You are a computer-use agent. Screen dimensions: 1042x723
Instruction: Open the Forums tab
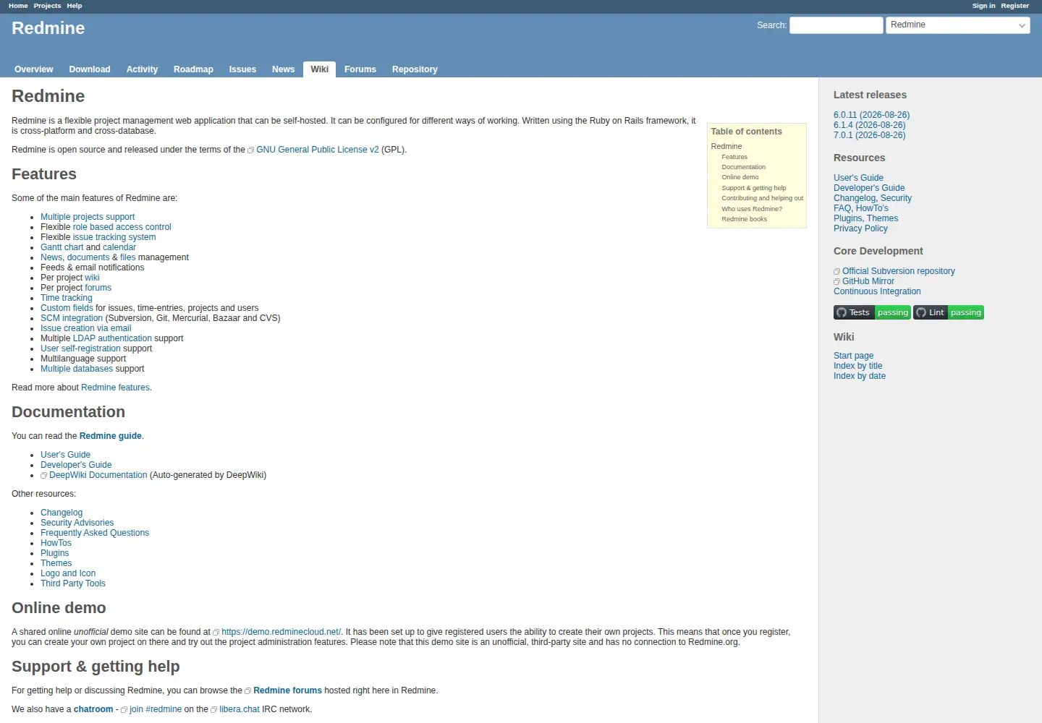tap(360, 69)
